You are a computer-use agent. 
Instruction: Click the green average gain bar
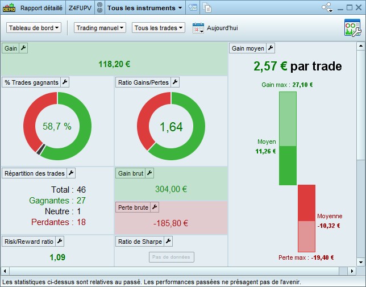tap(288, 165)
